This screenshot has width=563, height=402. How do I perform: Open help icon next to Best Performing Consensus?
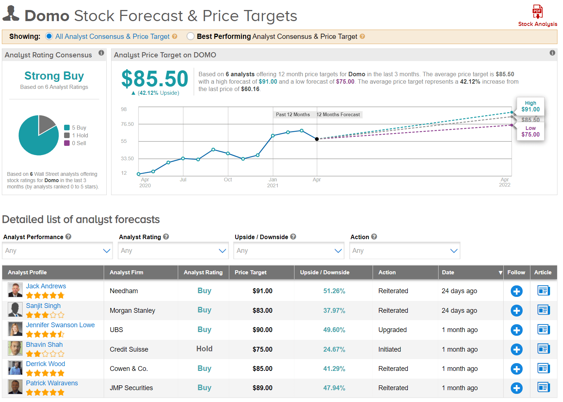(362, 36)
